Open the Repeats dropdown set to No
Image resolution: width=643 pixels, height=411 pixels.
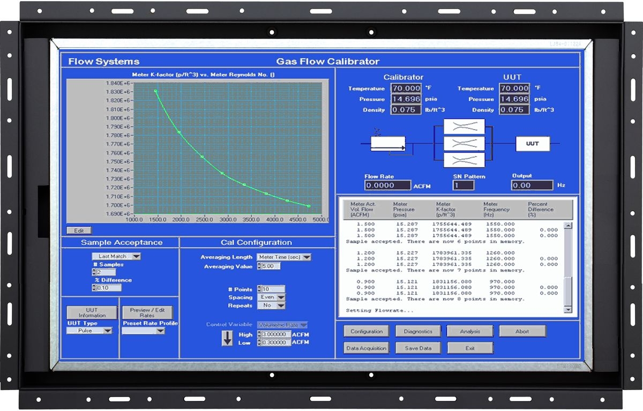271,305
